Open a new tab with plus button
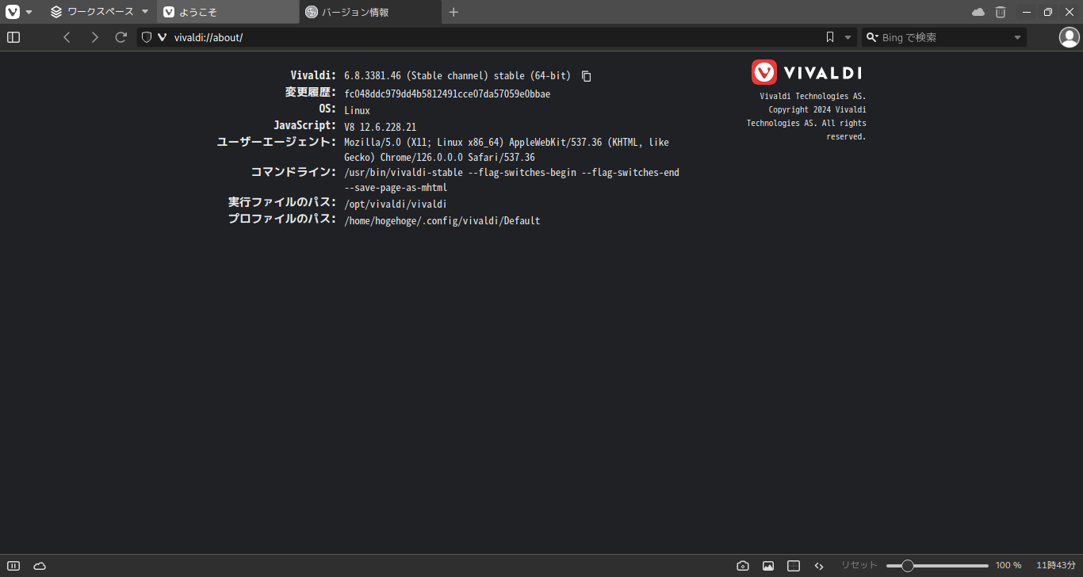1083x577 pixels. tap(453, 12)
